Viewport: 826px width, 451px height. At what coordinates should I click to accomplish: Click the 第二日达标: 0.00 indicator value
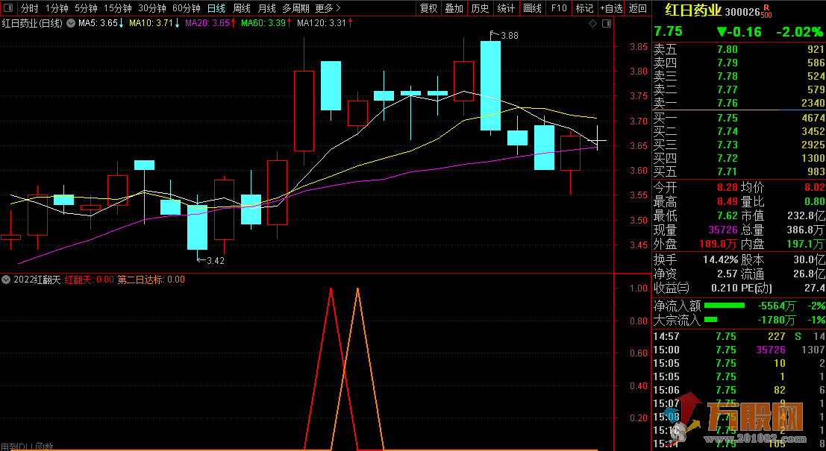(x=151, y=280)
